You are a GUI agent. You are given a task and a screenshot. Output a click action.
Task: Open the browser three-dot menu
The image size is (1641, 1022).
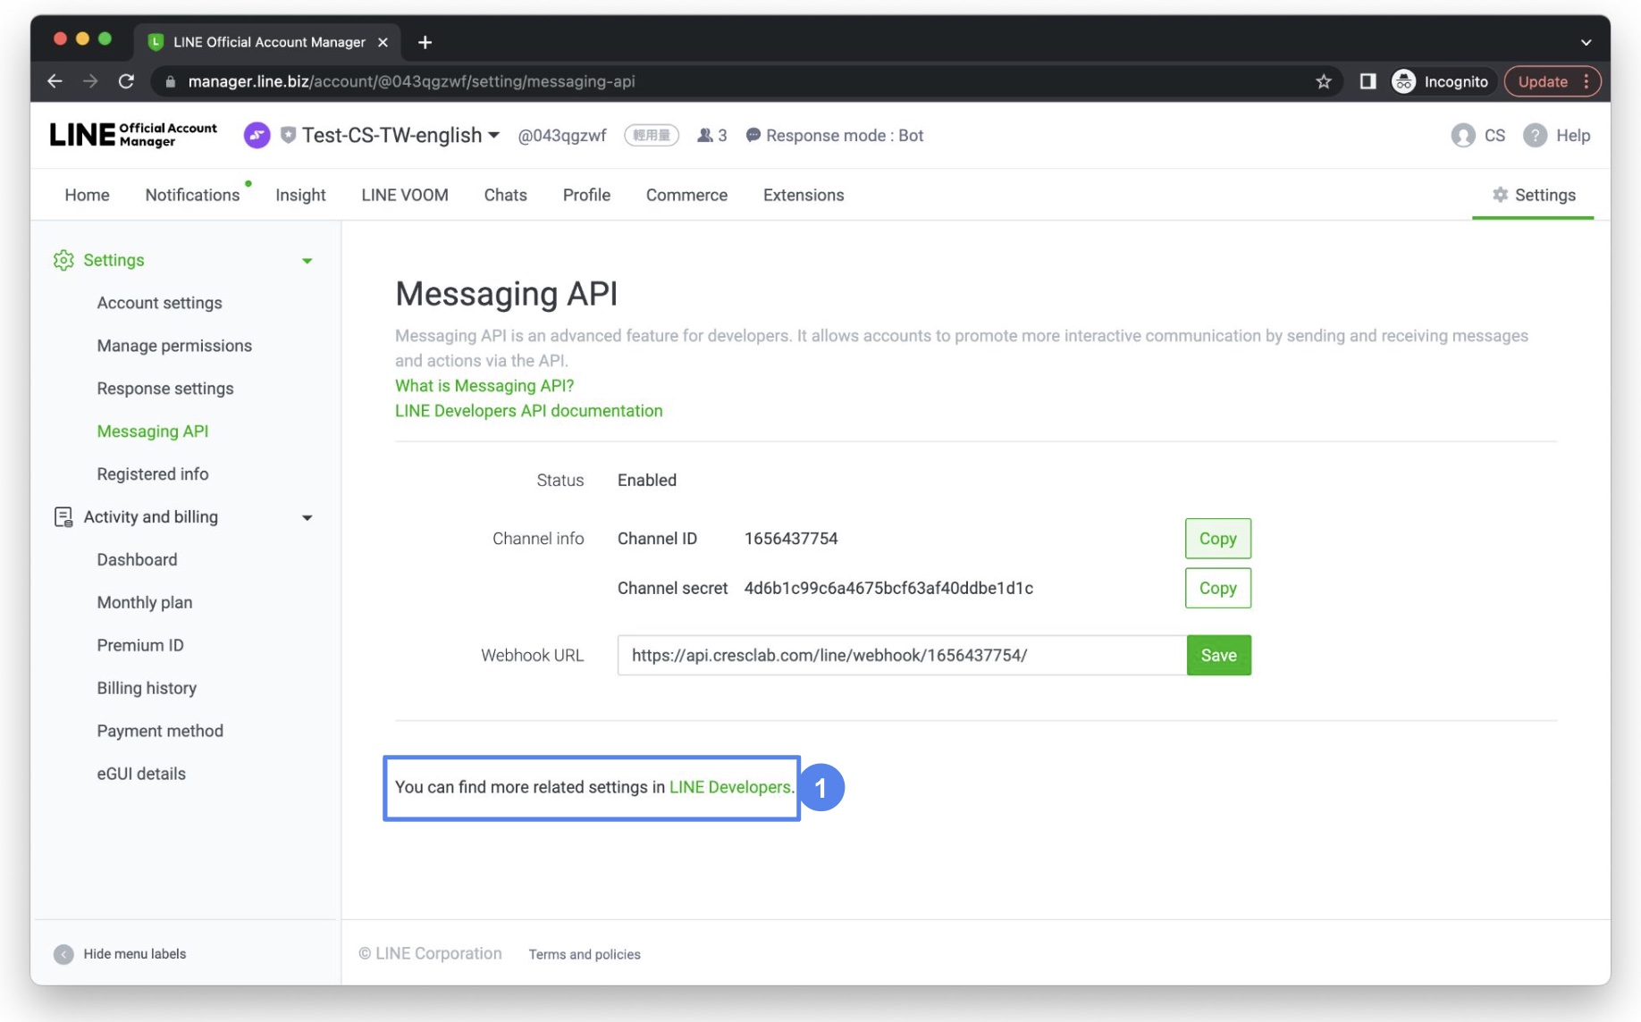(x=1586, y=81)
